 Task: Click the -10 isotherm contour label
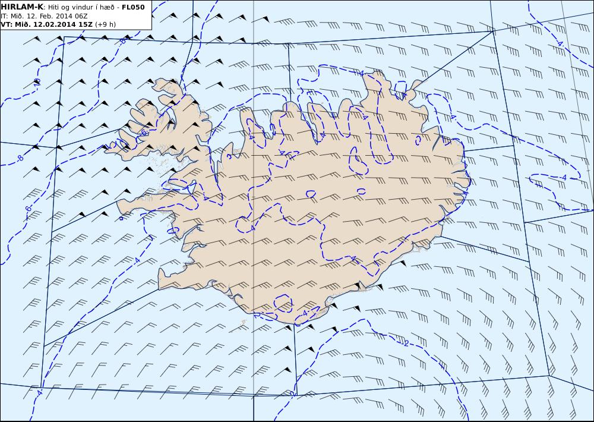tap(37, 82)
